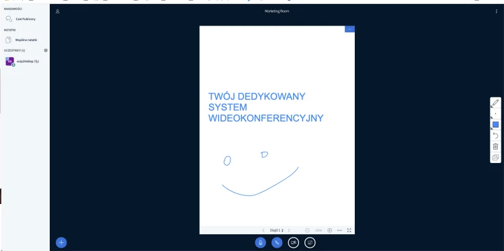Viewport: 504px width, 251px height.
Task: Start screen sharing
Action: pyautogui.click(x=310, y=242)
